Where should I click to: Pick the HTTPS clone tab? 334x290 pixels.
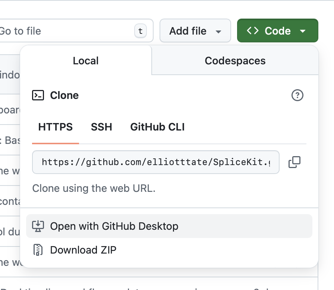(x=56, y=127)
